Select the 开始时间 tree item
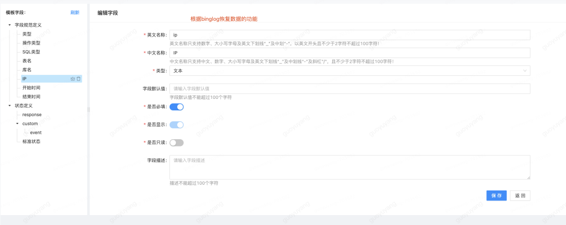This screenshot has height=225, width=566. [31, 87]
